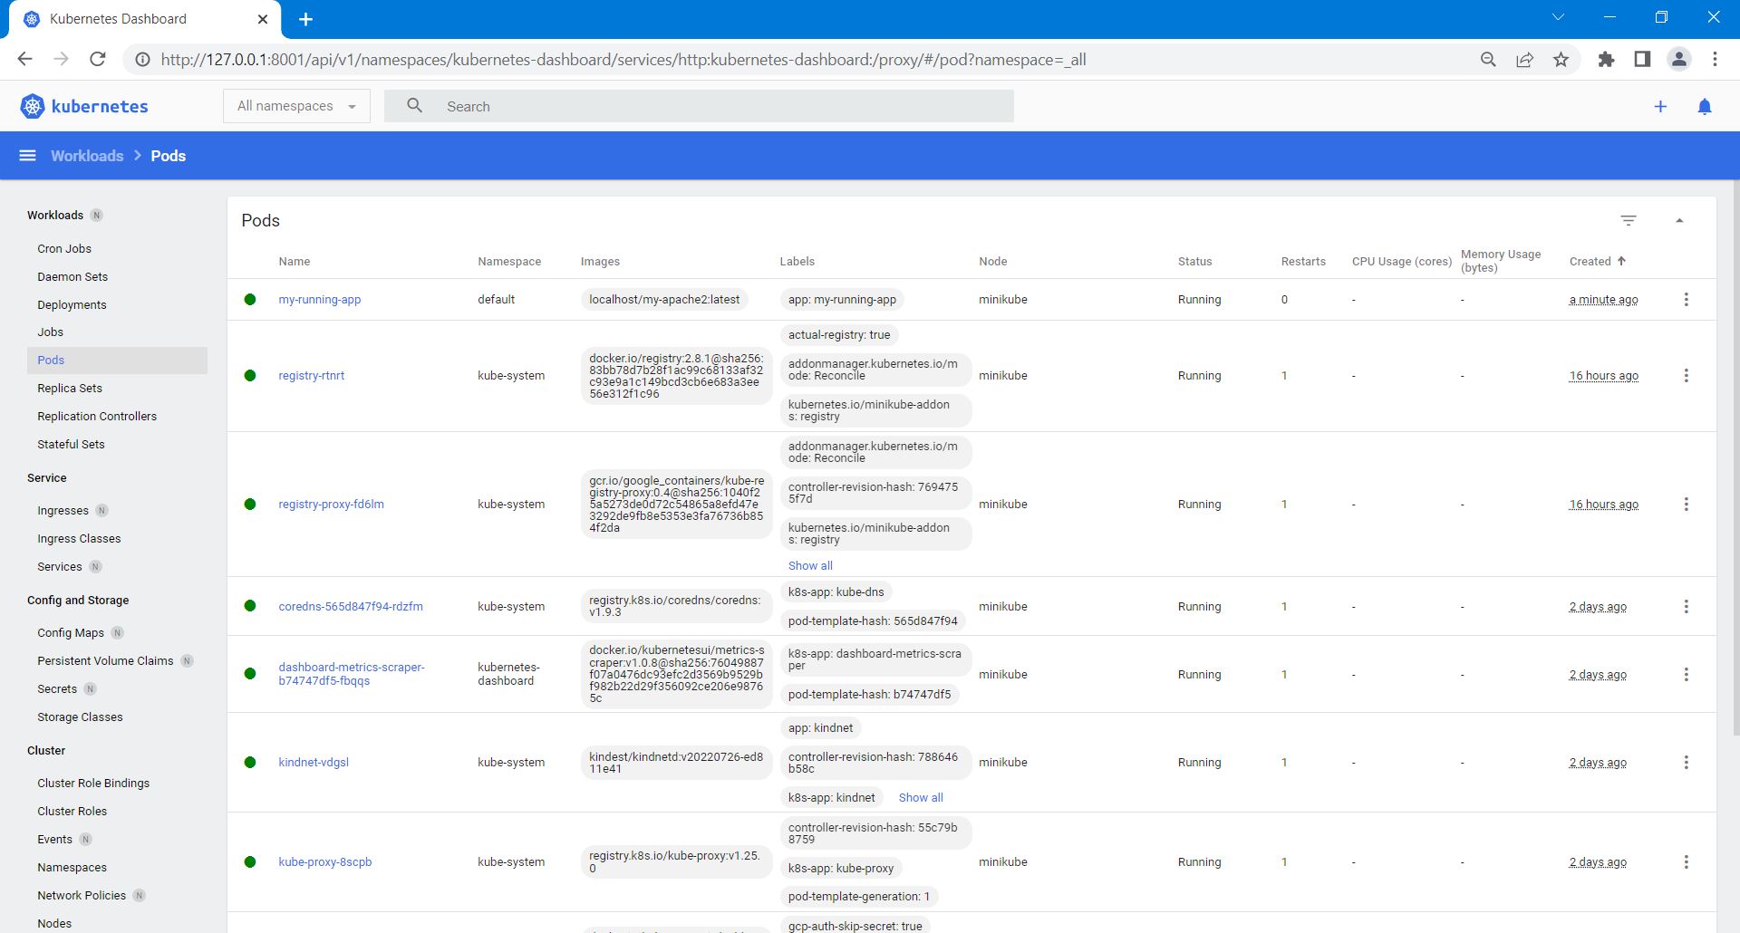This screenshot has width=1740, height=933.
Task: Open the coredns-565d847f94-rdzfm pod link
Action: [350, 607]
